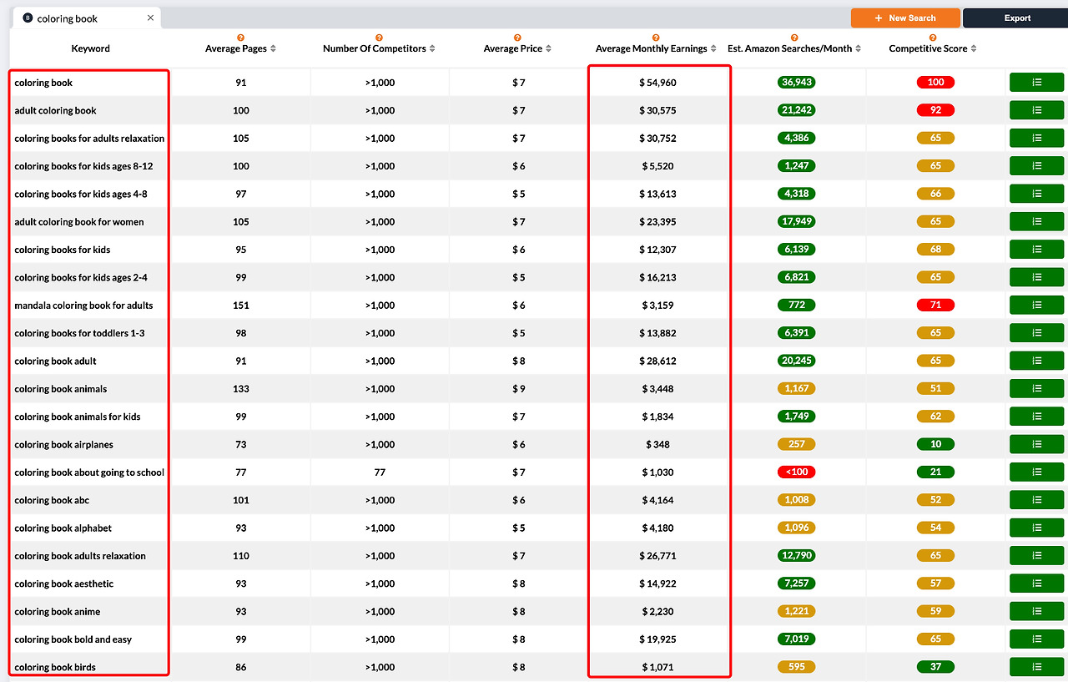
Task: Open details list for "coloring book anime" row
Action: (1036, 611)
